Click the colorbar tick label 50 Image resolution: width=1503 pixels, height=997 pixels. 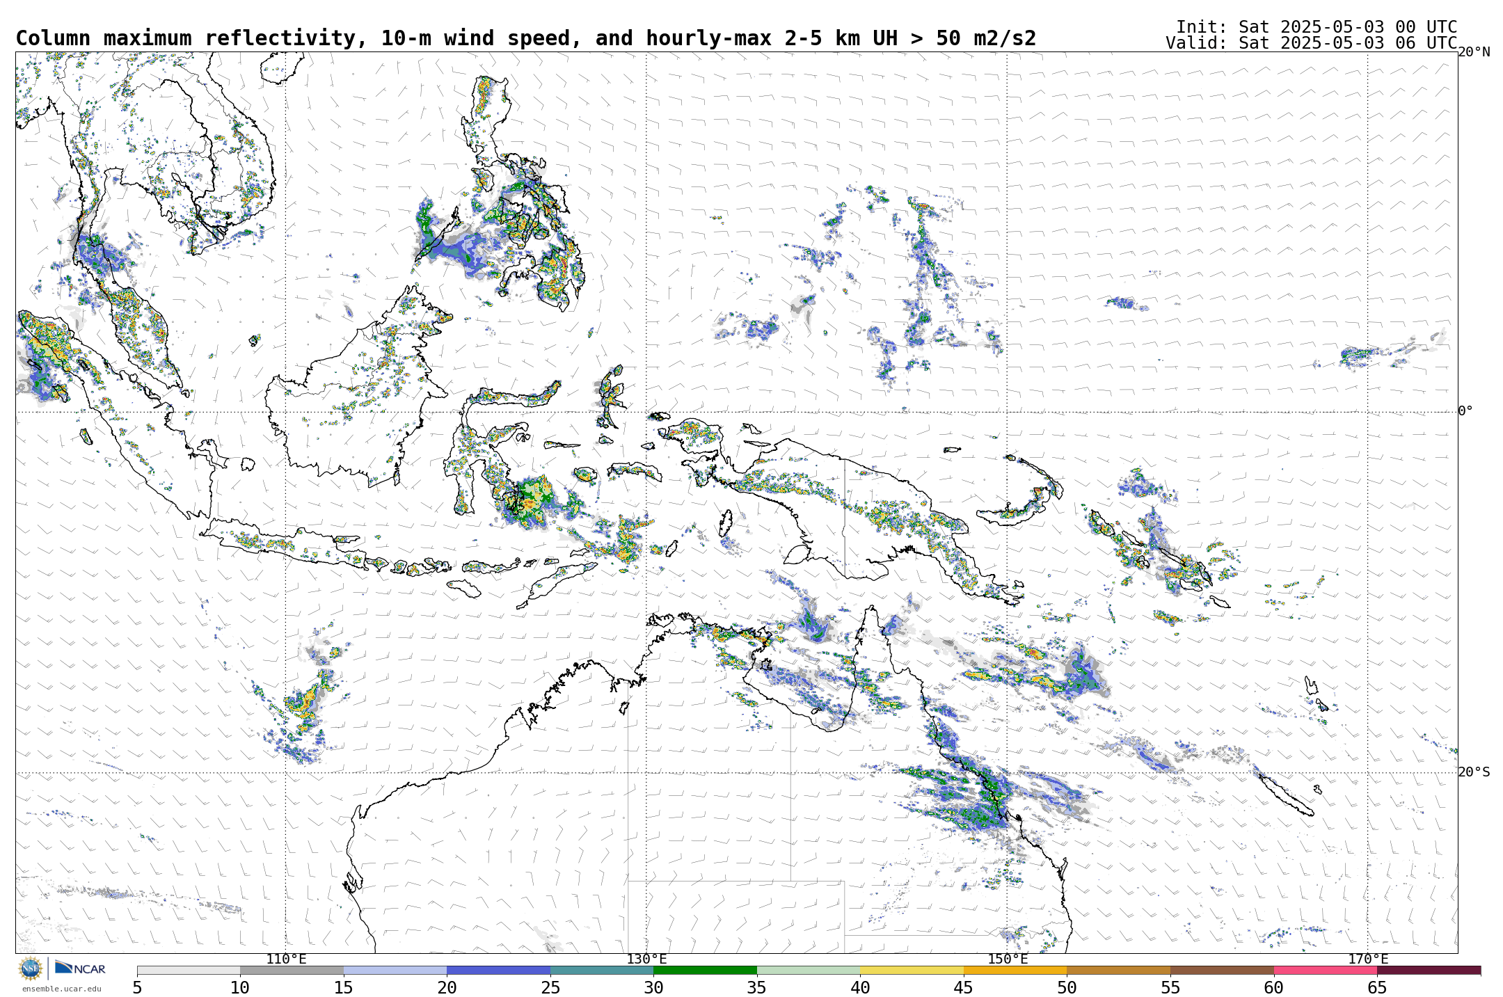tap(1067, 988)
